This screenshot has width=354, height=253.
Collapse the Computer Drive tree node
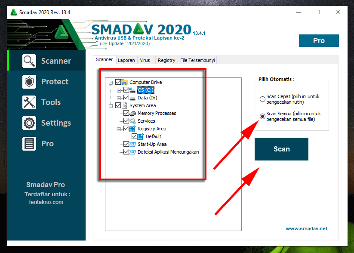(x=111, y=83)
